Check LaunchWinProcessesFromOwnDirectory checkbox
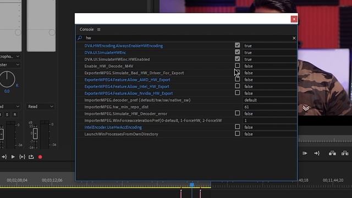The width and height of the screenshot is (352, 198). pos(237,133)
